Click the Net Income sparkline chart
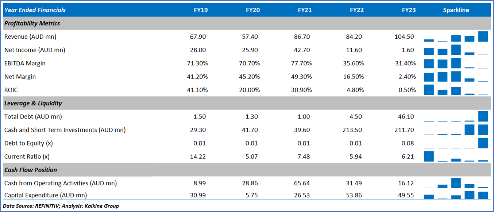494x212 pixels. 456,50
